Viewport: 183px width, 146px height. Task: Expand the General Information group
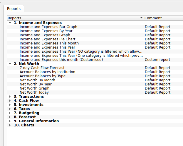(10, 121)
